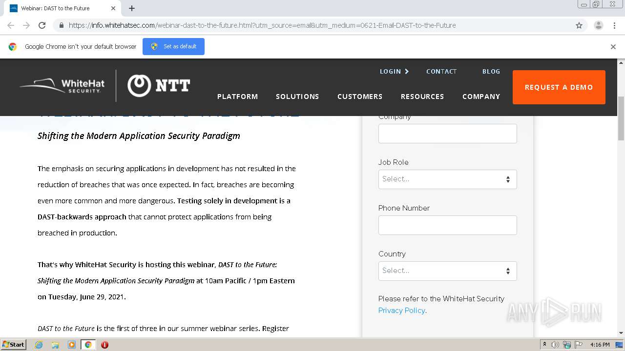Open the BLOG link

click(491, 71)
